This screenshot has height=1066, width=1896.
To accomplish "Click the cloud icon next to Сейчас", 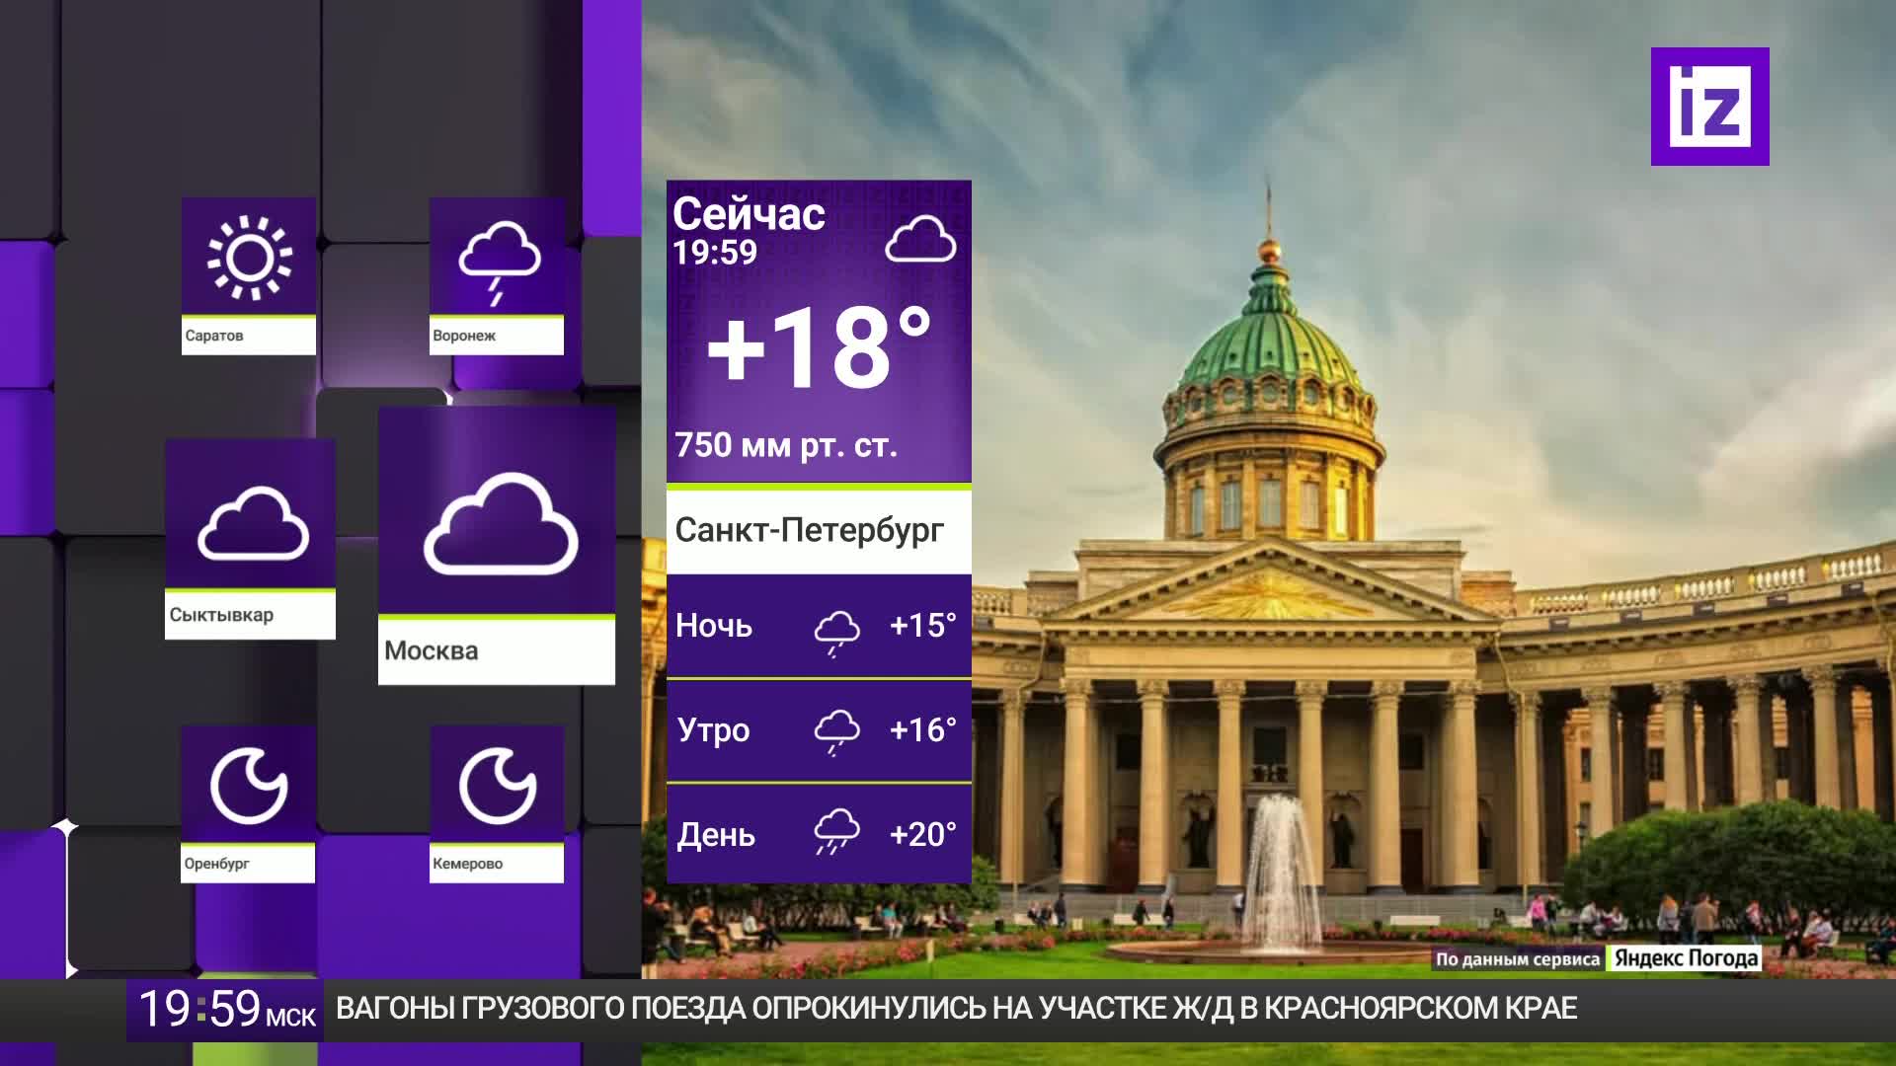I will coord(920,239).
